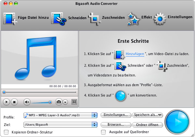Close the window with the red button

pos(6,4)
